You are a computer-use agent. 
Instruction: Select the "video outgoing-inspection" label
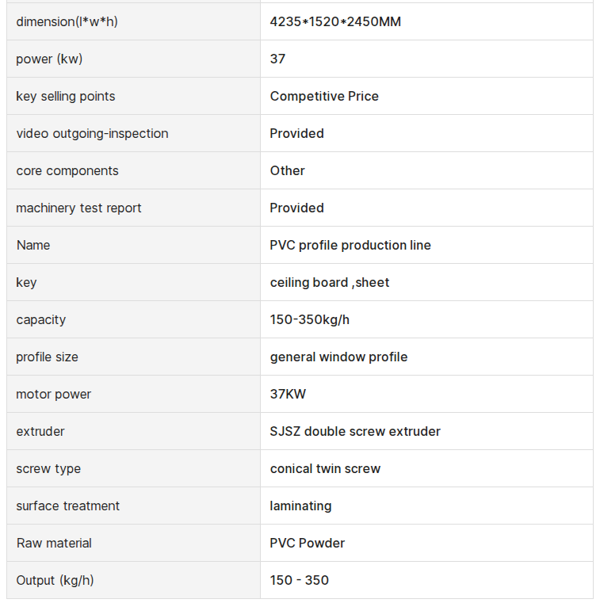point(92,133)
